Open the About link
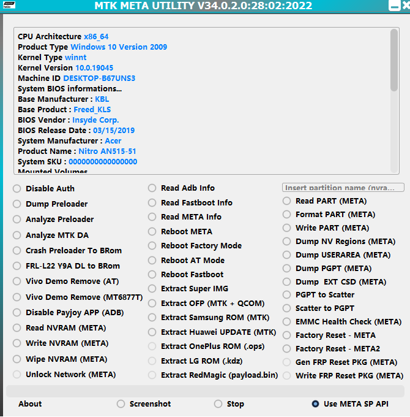Viewport: 410px width, 417px height. 30,404
